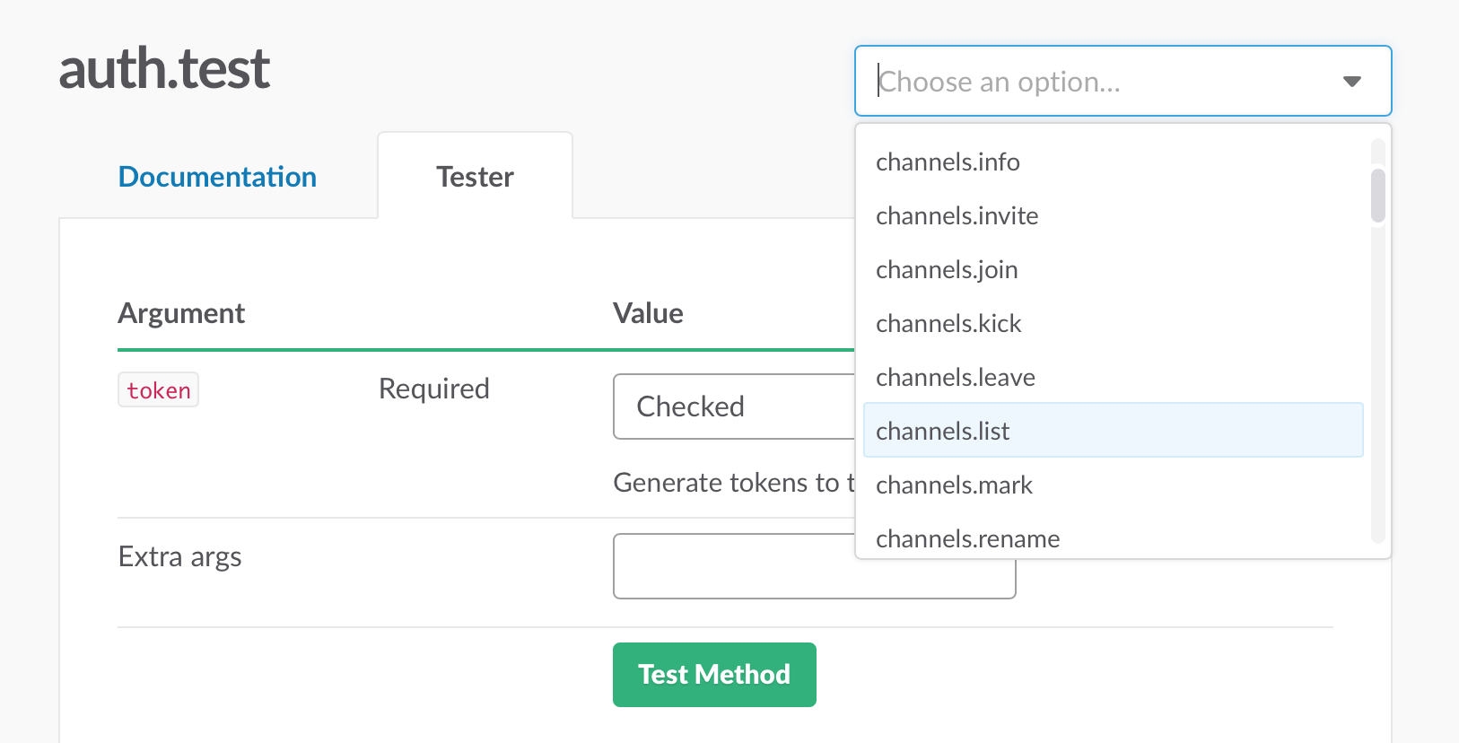The height and width of the screenshot is (743, 1459).
Task: Choose channels.leave in the list
Action: [x=955, y=378]
